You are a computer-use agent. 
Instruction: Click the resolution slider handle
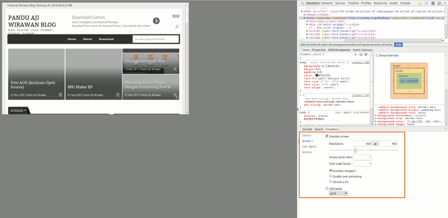[x=356, y=150]
